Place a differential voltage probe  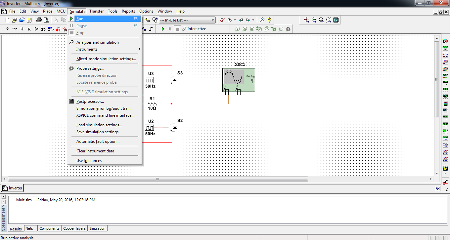(259, 29)
